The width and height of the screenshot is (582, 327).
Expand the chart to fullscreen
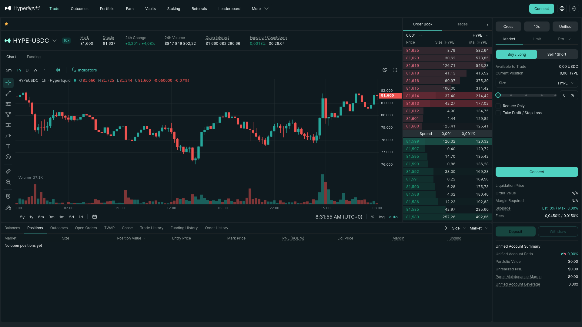pyautogui.click(x=395, y=70)
